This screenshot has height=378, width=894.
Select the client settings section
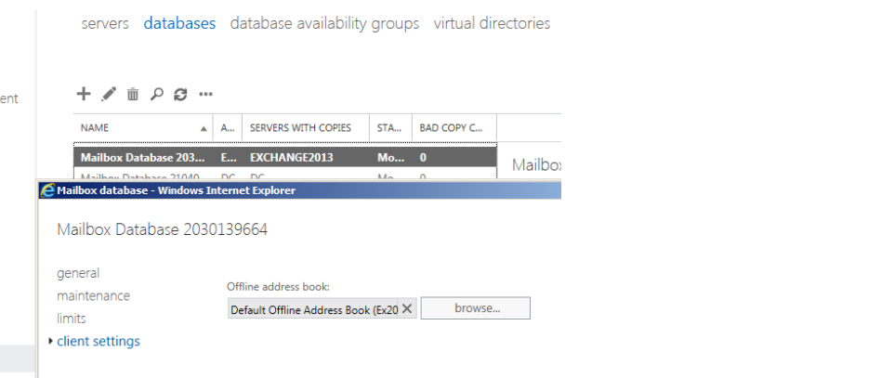tap(99, 341)
